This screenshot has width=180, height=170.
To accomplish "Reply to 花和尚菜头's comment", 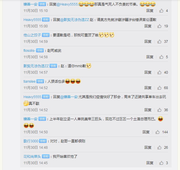I will click(150, 163).
